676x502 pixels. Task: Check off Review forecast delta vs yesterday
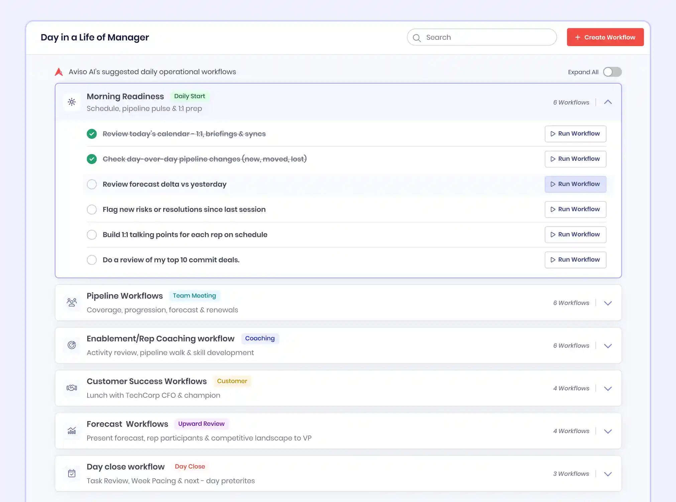(92, 184)
